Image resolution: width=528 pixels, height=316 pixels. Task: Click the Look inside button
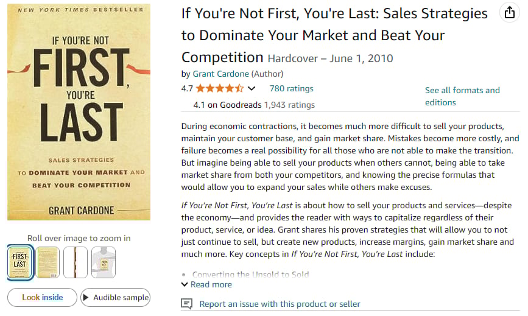42,298
